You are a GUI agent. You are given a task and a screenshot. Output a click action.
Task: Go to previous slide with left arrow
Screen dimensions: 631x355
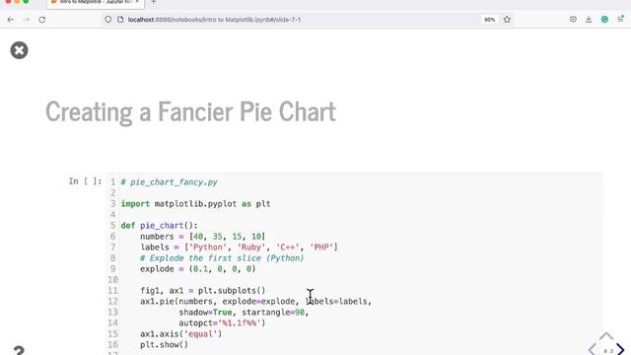593,349
